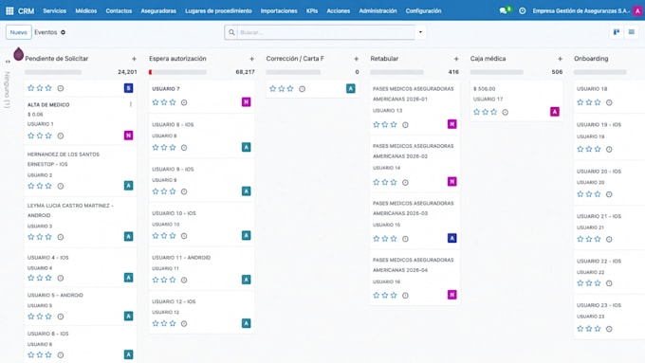Open LEYMA LUCIA CASTRO MARTINEZ card

81,222
